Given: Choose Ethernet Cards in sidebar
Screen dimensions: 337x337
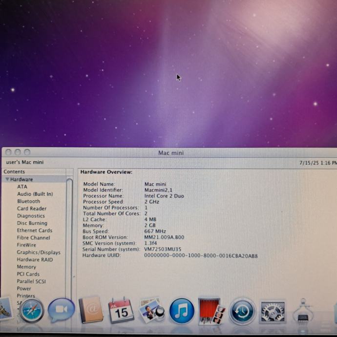Looking at the screenshot, I should tap(34, 231).
